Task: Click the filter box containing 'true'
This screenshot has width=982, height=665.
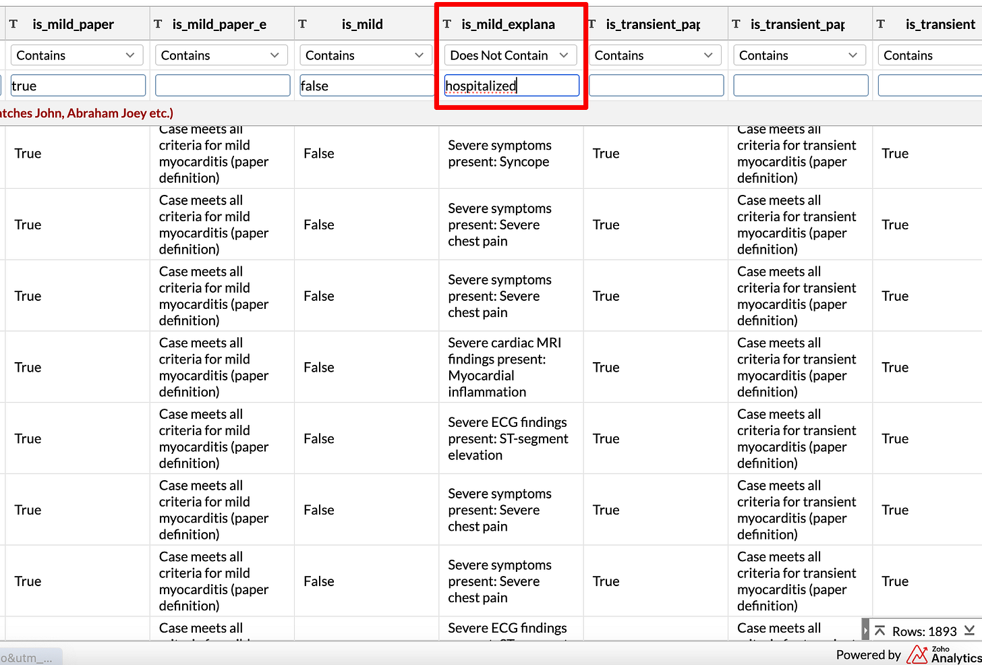Action: 78,86
